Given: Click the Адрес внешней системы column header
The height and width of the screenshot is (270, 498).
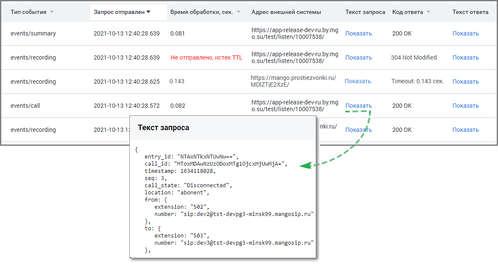Looking at the screenshot, I should (286, 12).
